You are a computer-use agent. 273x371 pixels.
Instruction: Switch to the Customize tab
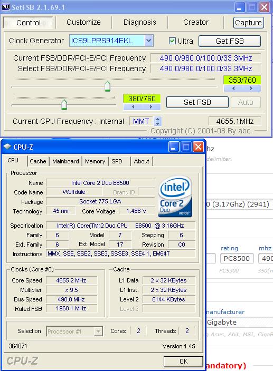83,22
